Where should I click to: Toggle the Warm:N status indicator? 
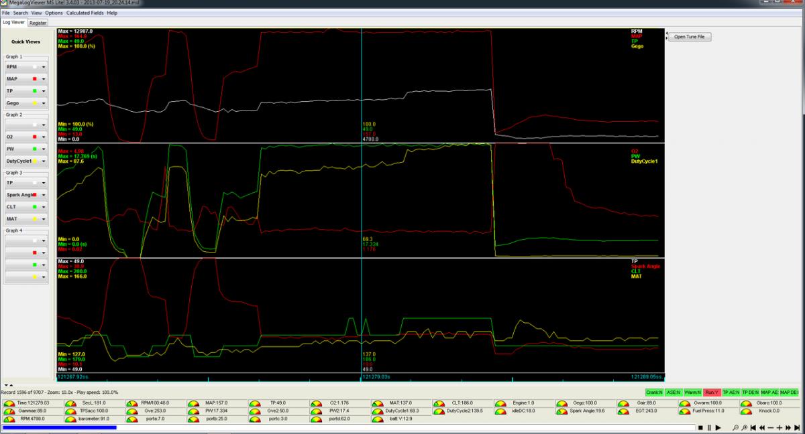pos(693,392)
